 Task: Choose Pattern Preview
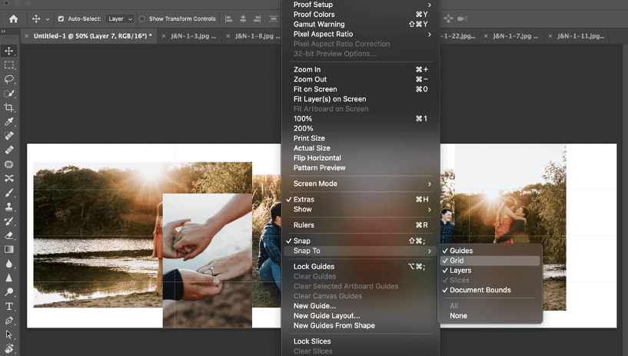click(x=359, y=168)
